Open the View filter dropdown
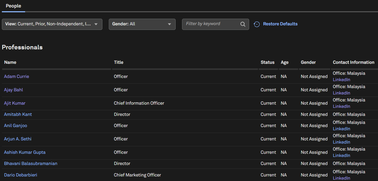The width and height of the screenshot is (378, 181). 52,24
